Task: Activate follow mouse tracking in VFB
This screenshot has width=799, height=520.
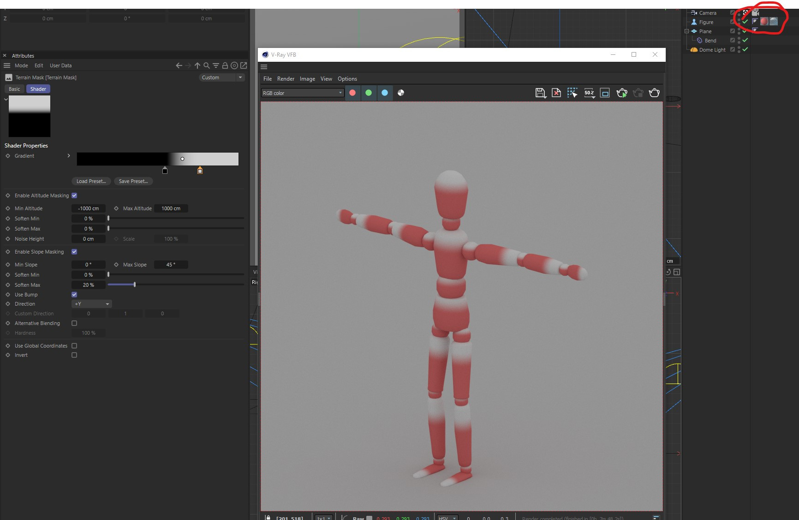Action: click(x=572, y=93)
